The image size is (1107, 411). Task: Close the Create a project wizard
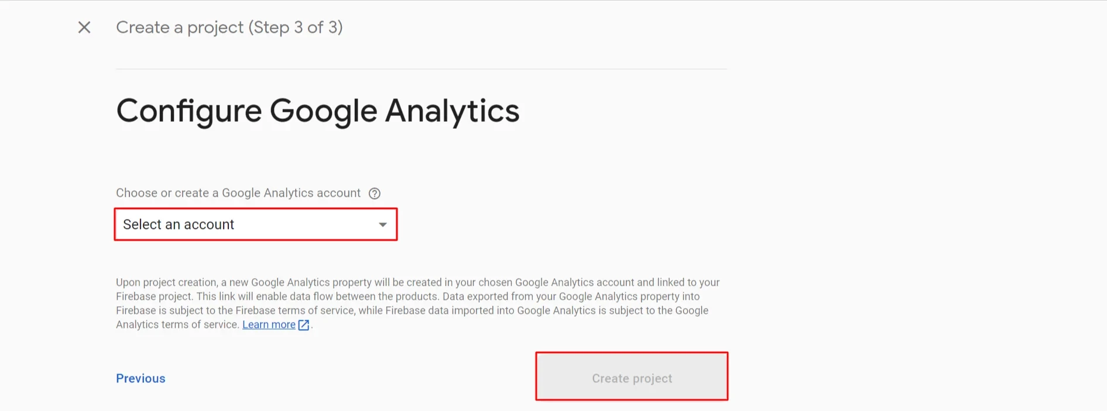(84, 27)
